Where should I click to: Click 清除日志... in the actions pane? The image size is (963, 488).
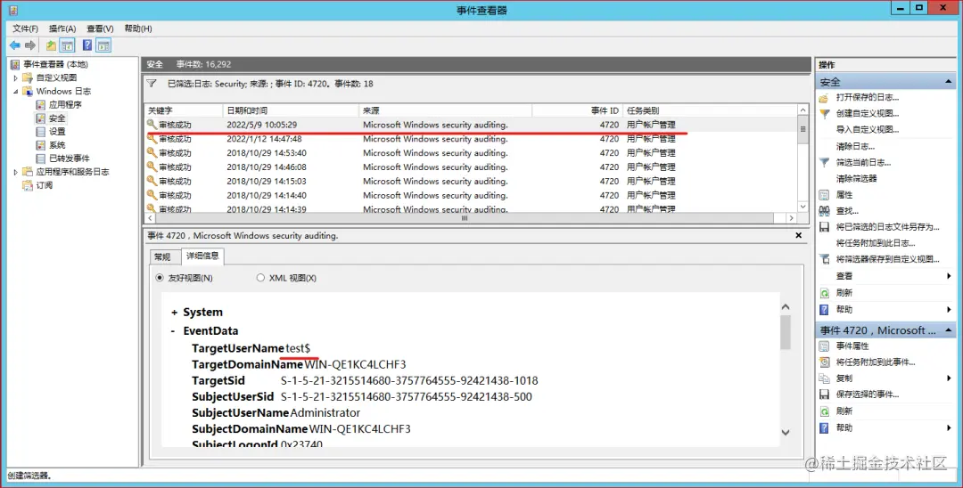tap(855, 146)
